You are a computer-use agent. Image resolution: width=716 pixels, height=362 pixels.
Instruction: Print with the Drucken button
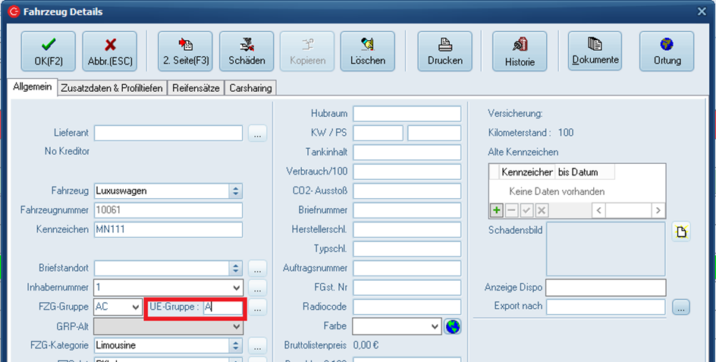(x=444, y=51)
